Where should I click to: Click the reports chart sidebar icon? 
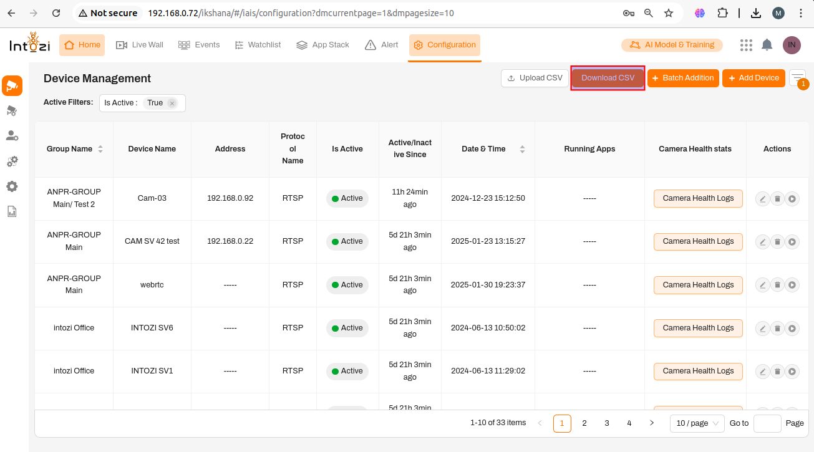[x=12, y=211]
